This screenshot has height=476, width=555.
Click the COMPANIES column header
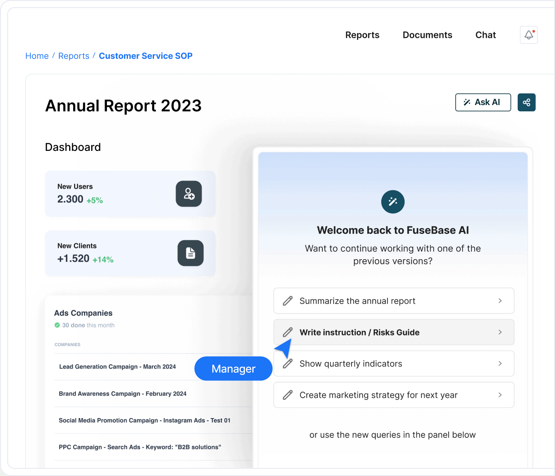tap(67, 344)
